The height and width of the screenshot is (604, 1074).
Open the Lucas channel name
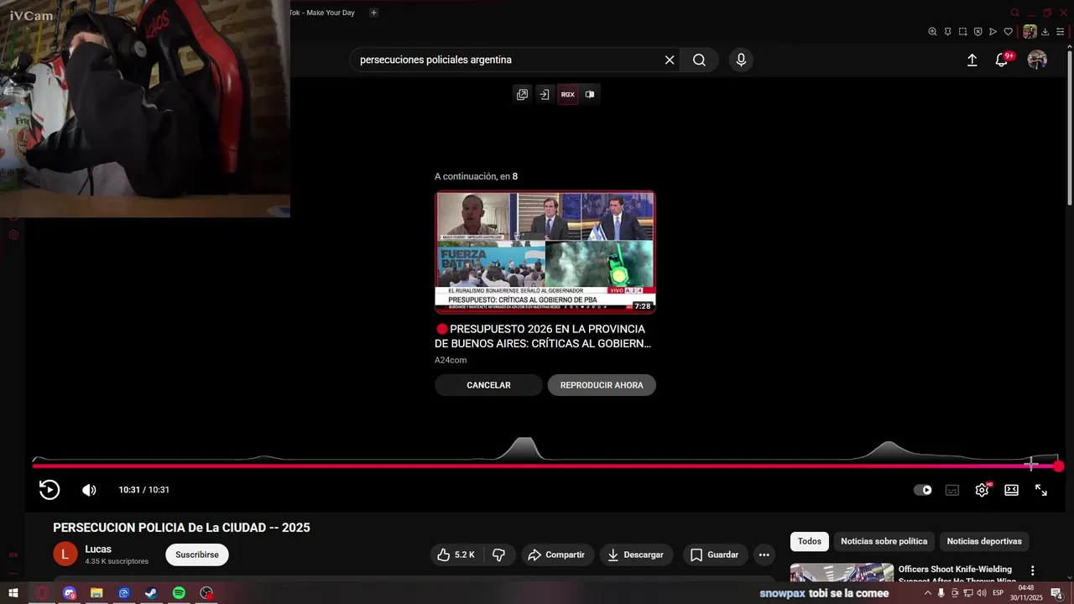98,549
